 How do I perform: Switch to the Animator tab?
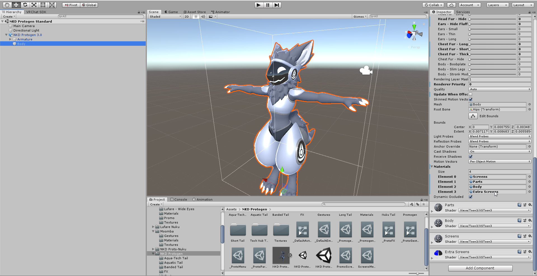[x=220, y=12]
